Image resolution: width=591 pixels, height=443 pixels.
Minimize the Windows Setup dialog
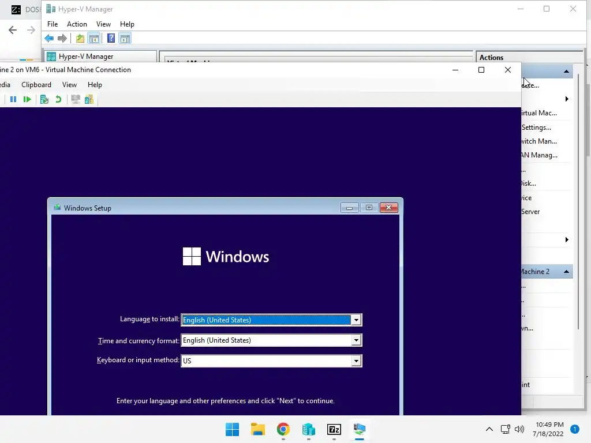(x=349, y=208)
